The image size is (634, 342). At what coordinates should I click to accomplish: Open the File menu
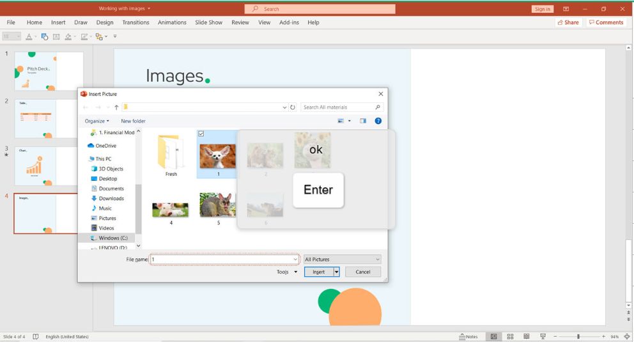11,22
